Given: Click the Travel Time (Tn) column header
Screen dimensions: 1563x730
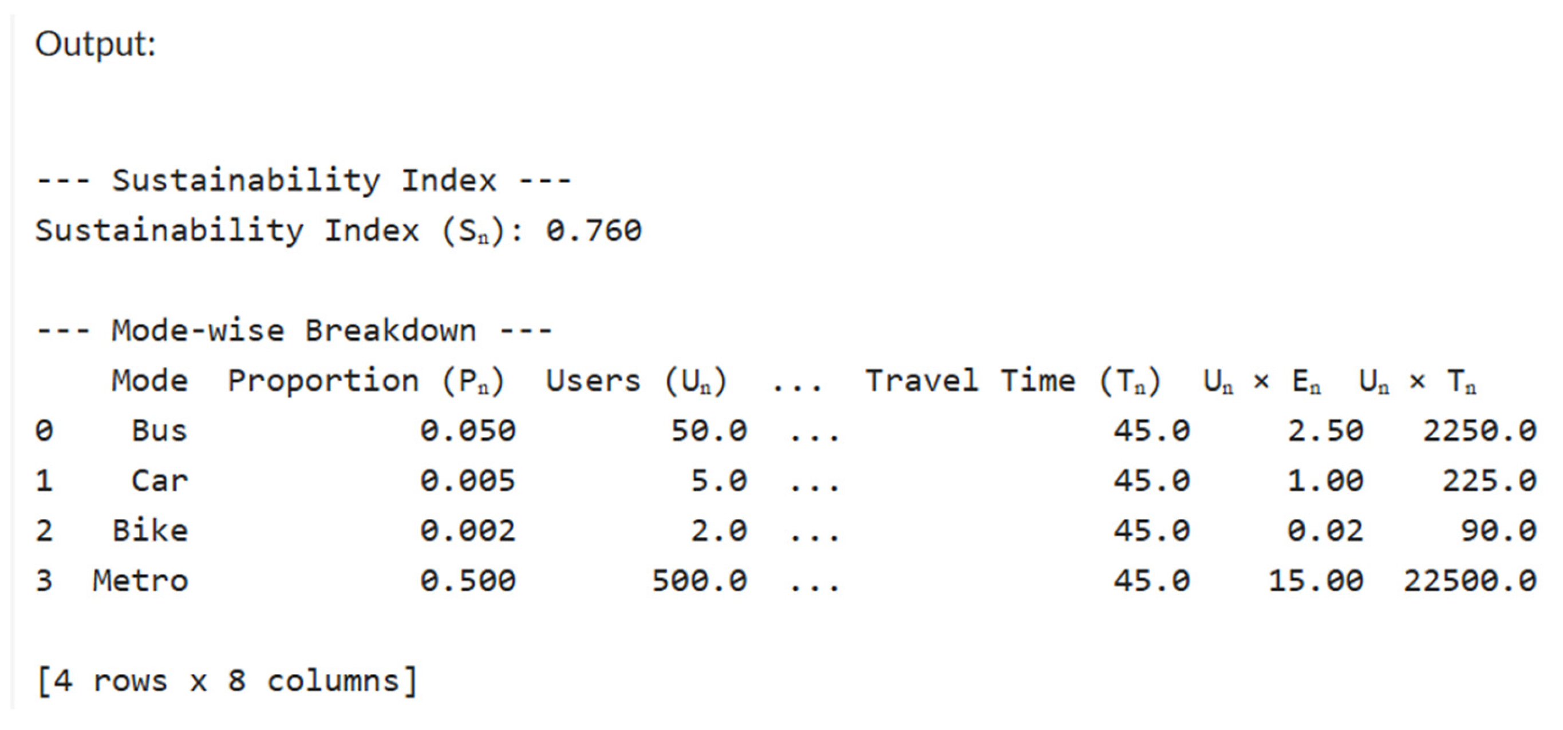Looking at the screenshot, I should 1013,382.
